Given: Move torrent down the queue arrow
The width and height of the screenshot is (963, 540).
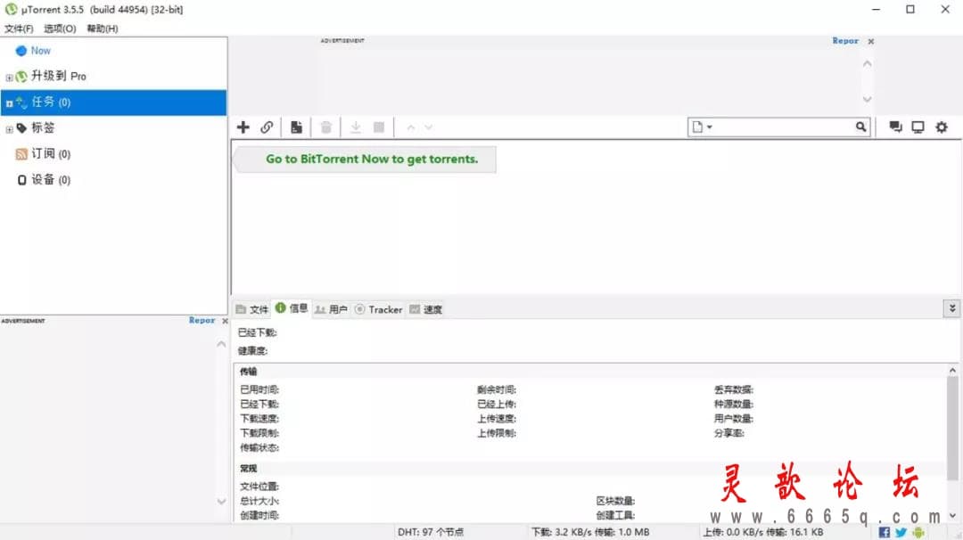Looking at the screenshot, I should click(x=429, y=127).
